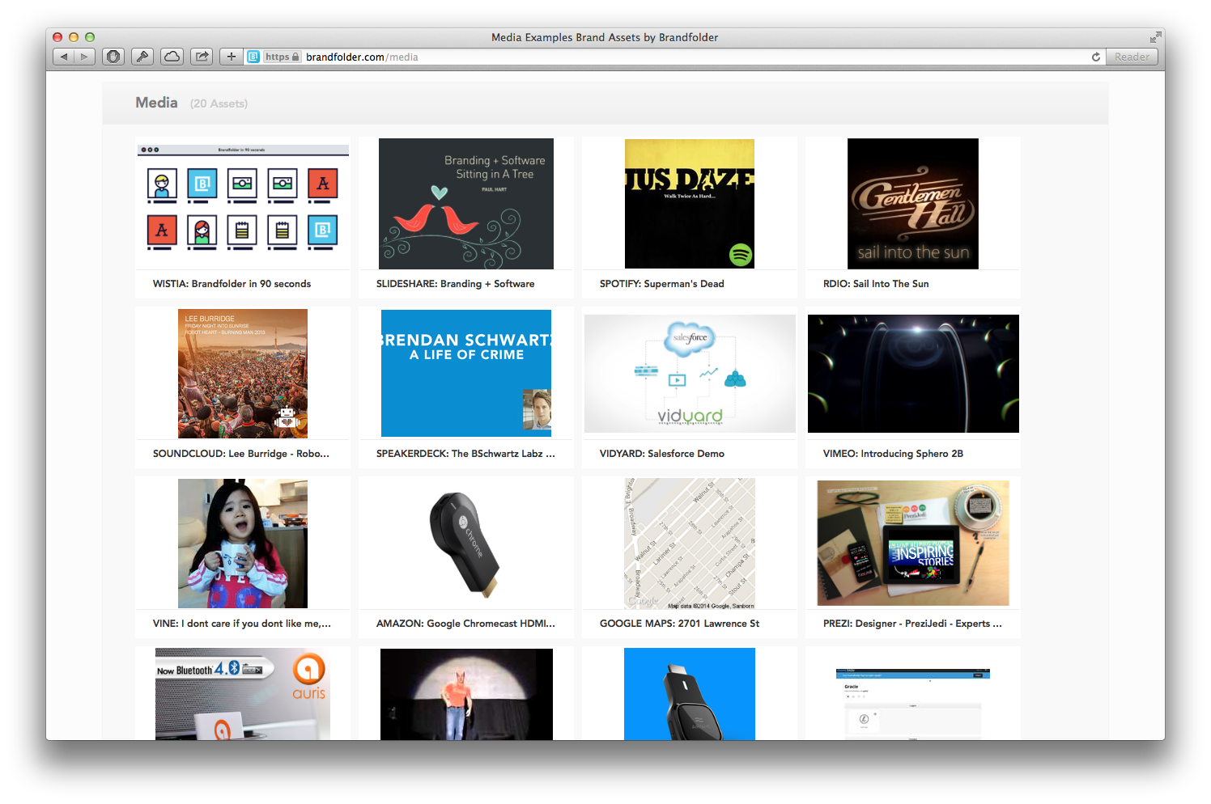Go back with the Safari back arrow
The image size is (1211, 804).
[64, 57]
